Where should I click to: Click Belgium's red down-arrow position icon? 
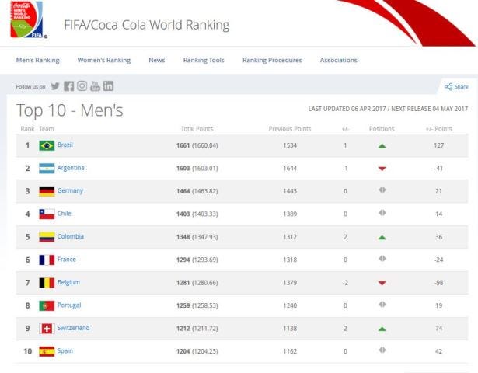pos(382,283)
